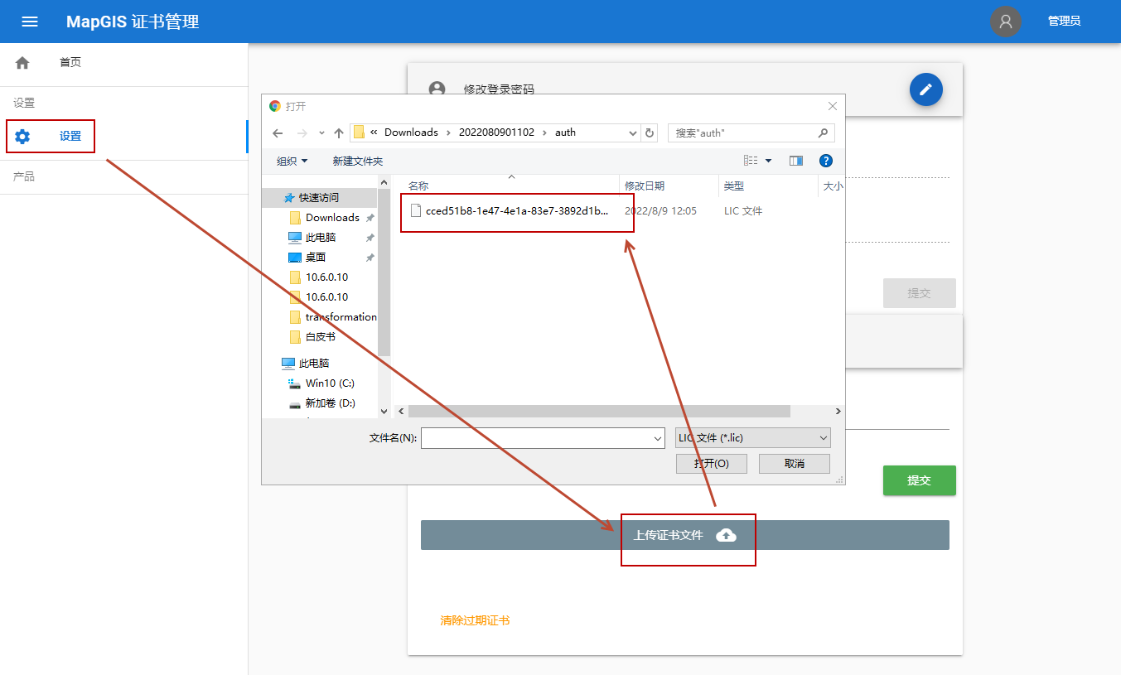This screenshot has width=1121, height=675.
Task: Click the lic file's document icon
Action: (416, 211)
